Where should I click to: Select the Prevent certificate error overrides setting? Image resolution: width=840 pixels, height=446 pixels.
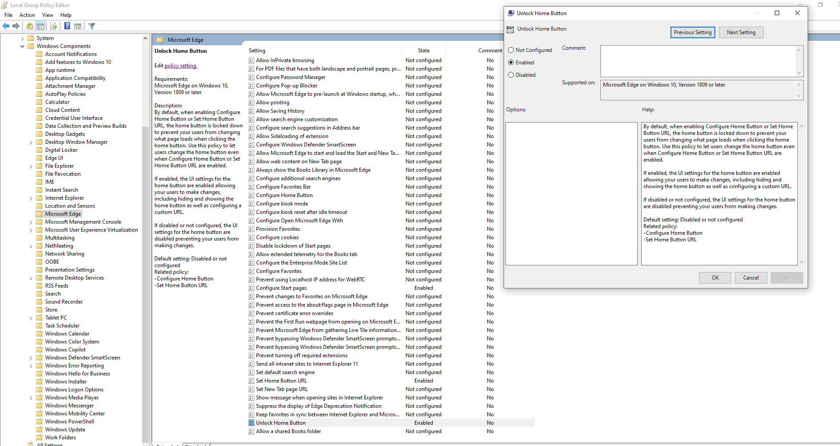point(295,313)
